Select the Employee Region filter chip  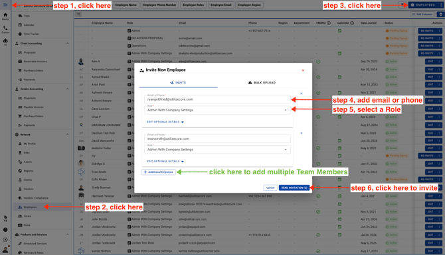(249, 5)
